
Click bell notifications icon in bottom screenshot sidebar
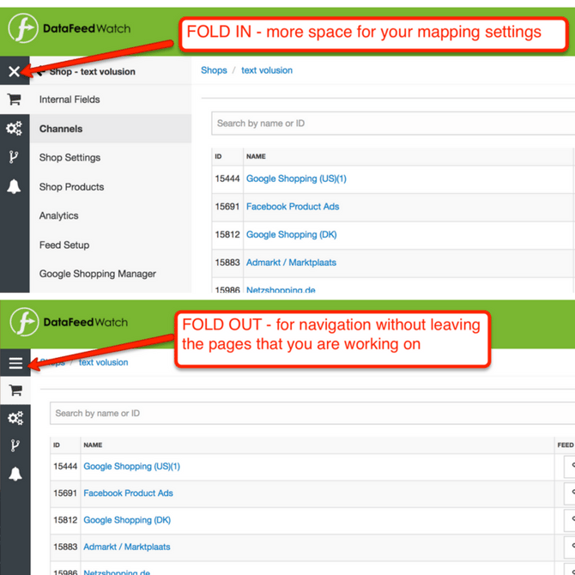15,474
